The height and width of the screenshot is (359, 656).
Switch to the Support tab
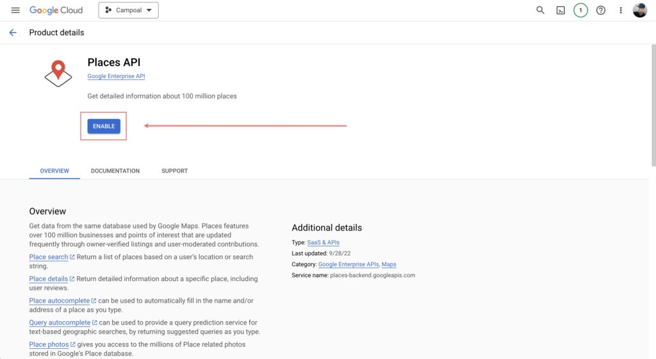point(174,171)
